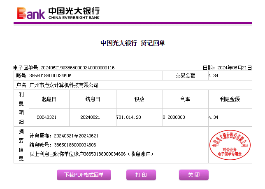Click the 户名 label

[21, 85]
